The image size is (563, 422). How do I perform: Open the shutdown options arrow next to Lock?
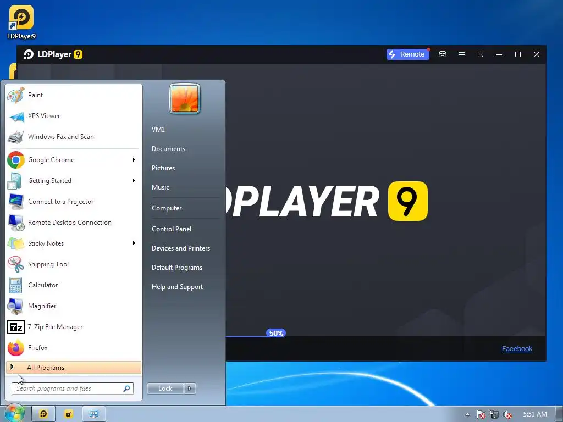[190, 388]
